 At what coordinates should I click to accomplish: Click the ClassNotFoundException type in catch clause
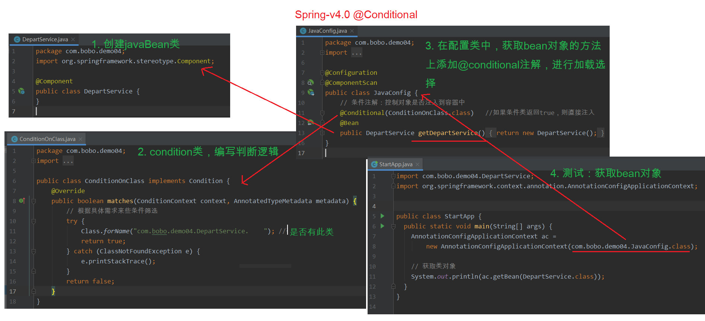click(x=140, y=251)
